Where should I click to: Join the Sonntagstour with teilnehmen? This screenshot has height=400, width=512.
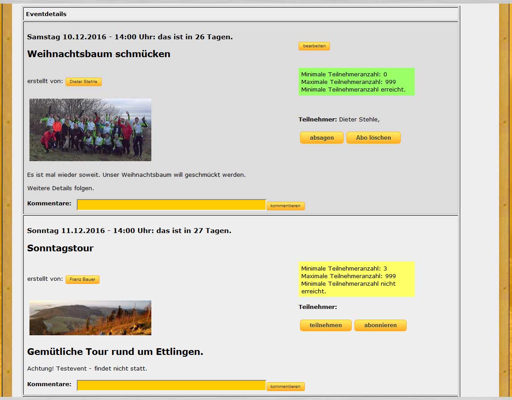[x=325, y=325]
